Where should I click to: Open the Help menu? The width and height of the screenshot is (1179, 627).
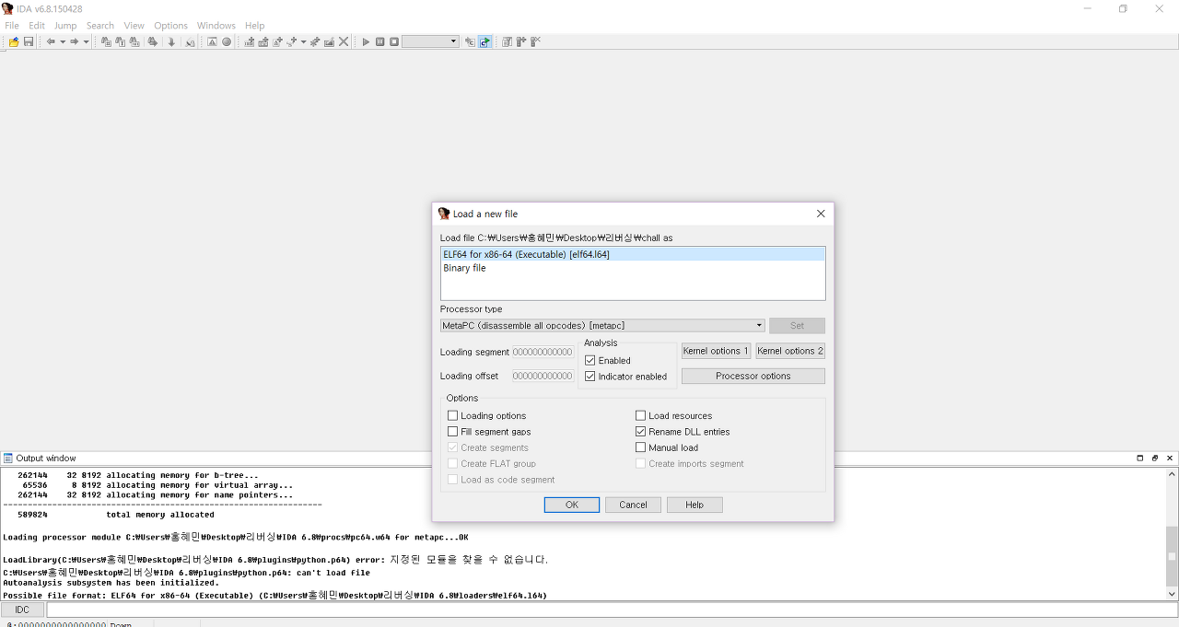click(255, 26)
